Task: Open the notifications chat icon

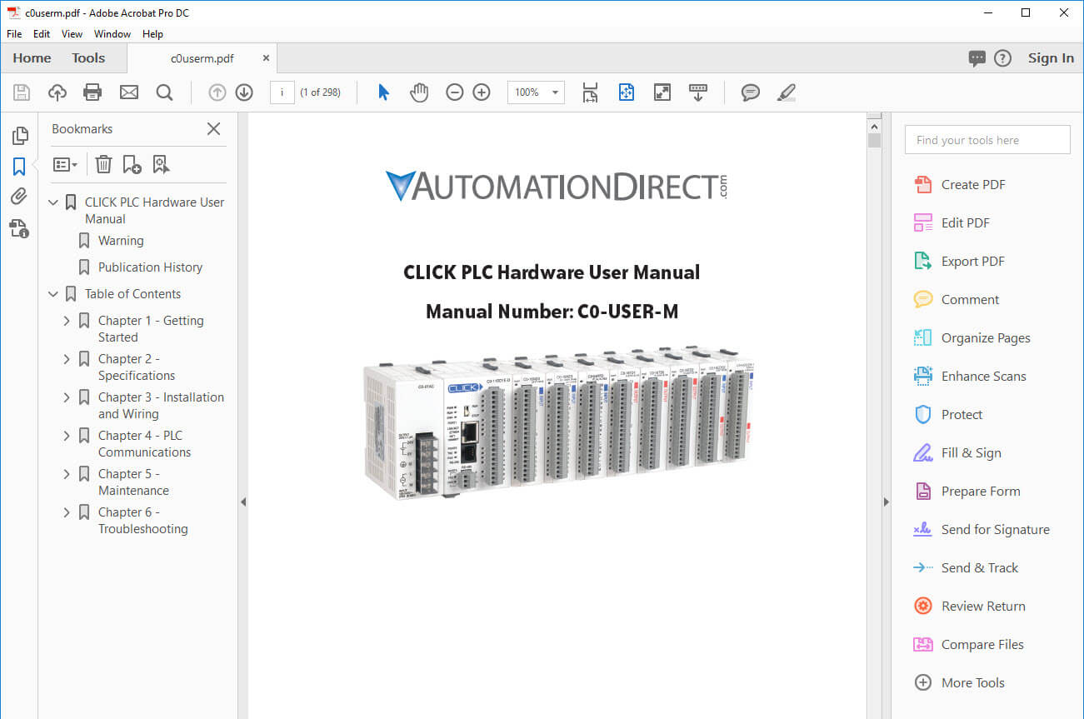Action: click(x=977, y=58)
